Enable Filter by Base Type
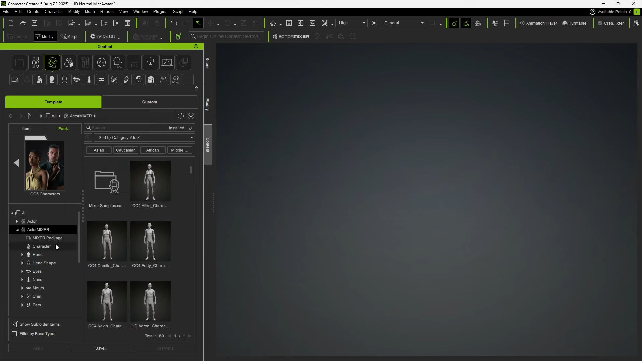Viewport: 642px width, 361px height. (14, 334)
